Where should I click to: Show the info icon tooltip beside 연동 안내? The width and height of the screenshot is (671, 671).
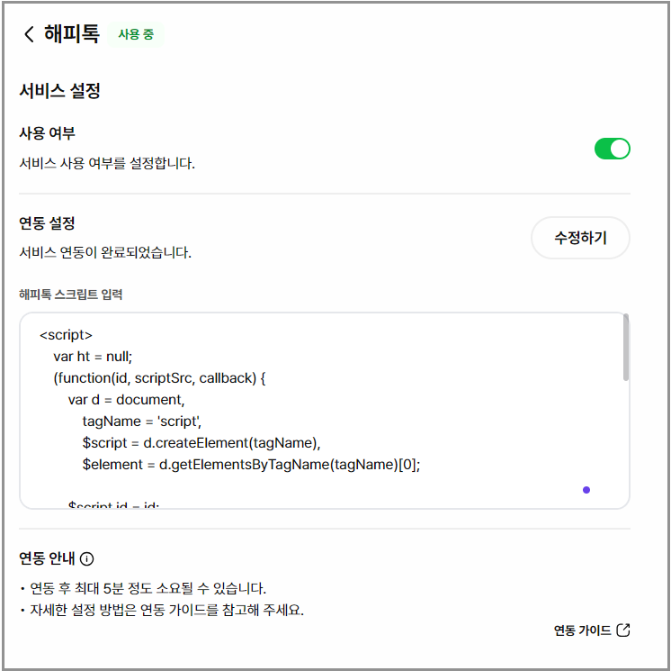point(87,558)
